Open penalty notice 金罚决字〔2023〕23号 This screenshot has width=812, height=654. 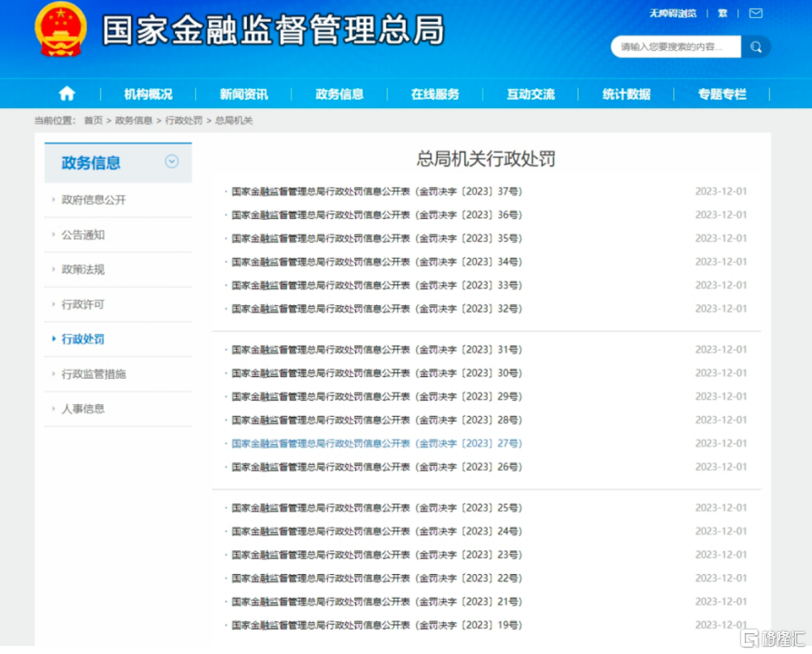tap(377, 555)
